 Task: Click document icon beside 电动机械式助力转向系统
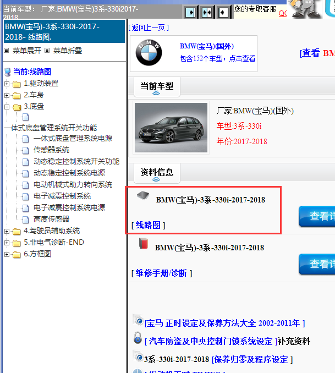click(26, 185)
